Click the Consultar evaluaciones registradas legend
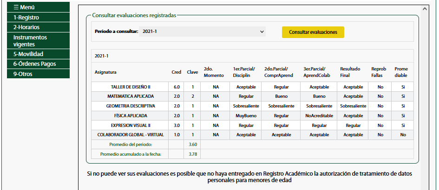This screenshot has height=190, width=439. click(134, 15)
